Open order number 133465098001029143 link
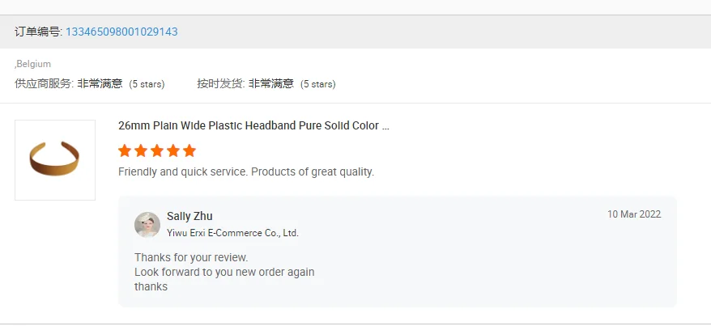 121,32
